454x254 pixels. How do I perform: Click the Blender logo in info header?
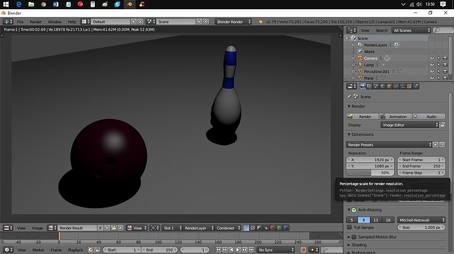tap(261, 22)
